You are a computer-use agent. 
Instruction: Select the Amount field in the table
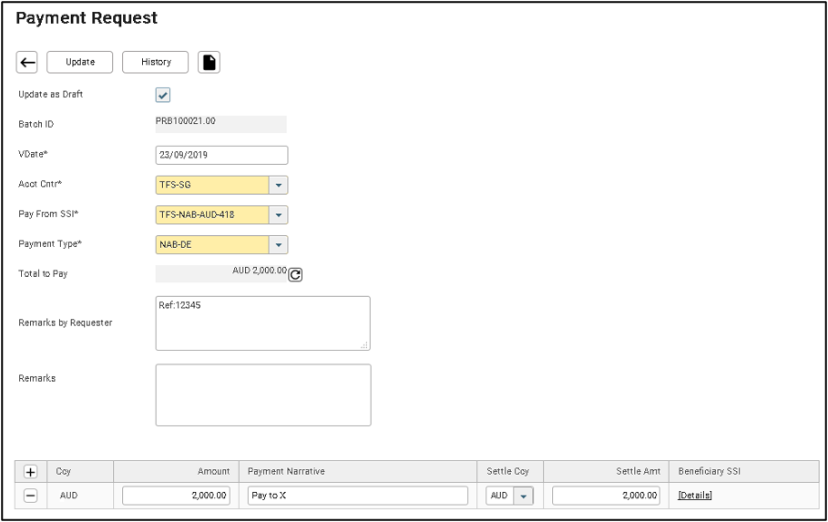tap(176, 496)
